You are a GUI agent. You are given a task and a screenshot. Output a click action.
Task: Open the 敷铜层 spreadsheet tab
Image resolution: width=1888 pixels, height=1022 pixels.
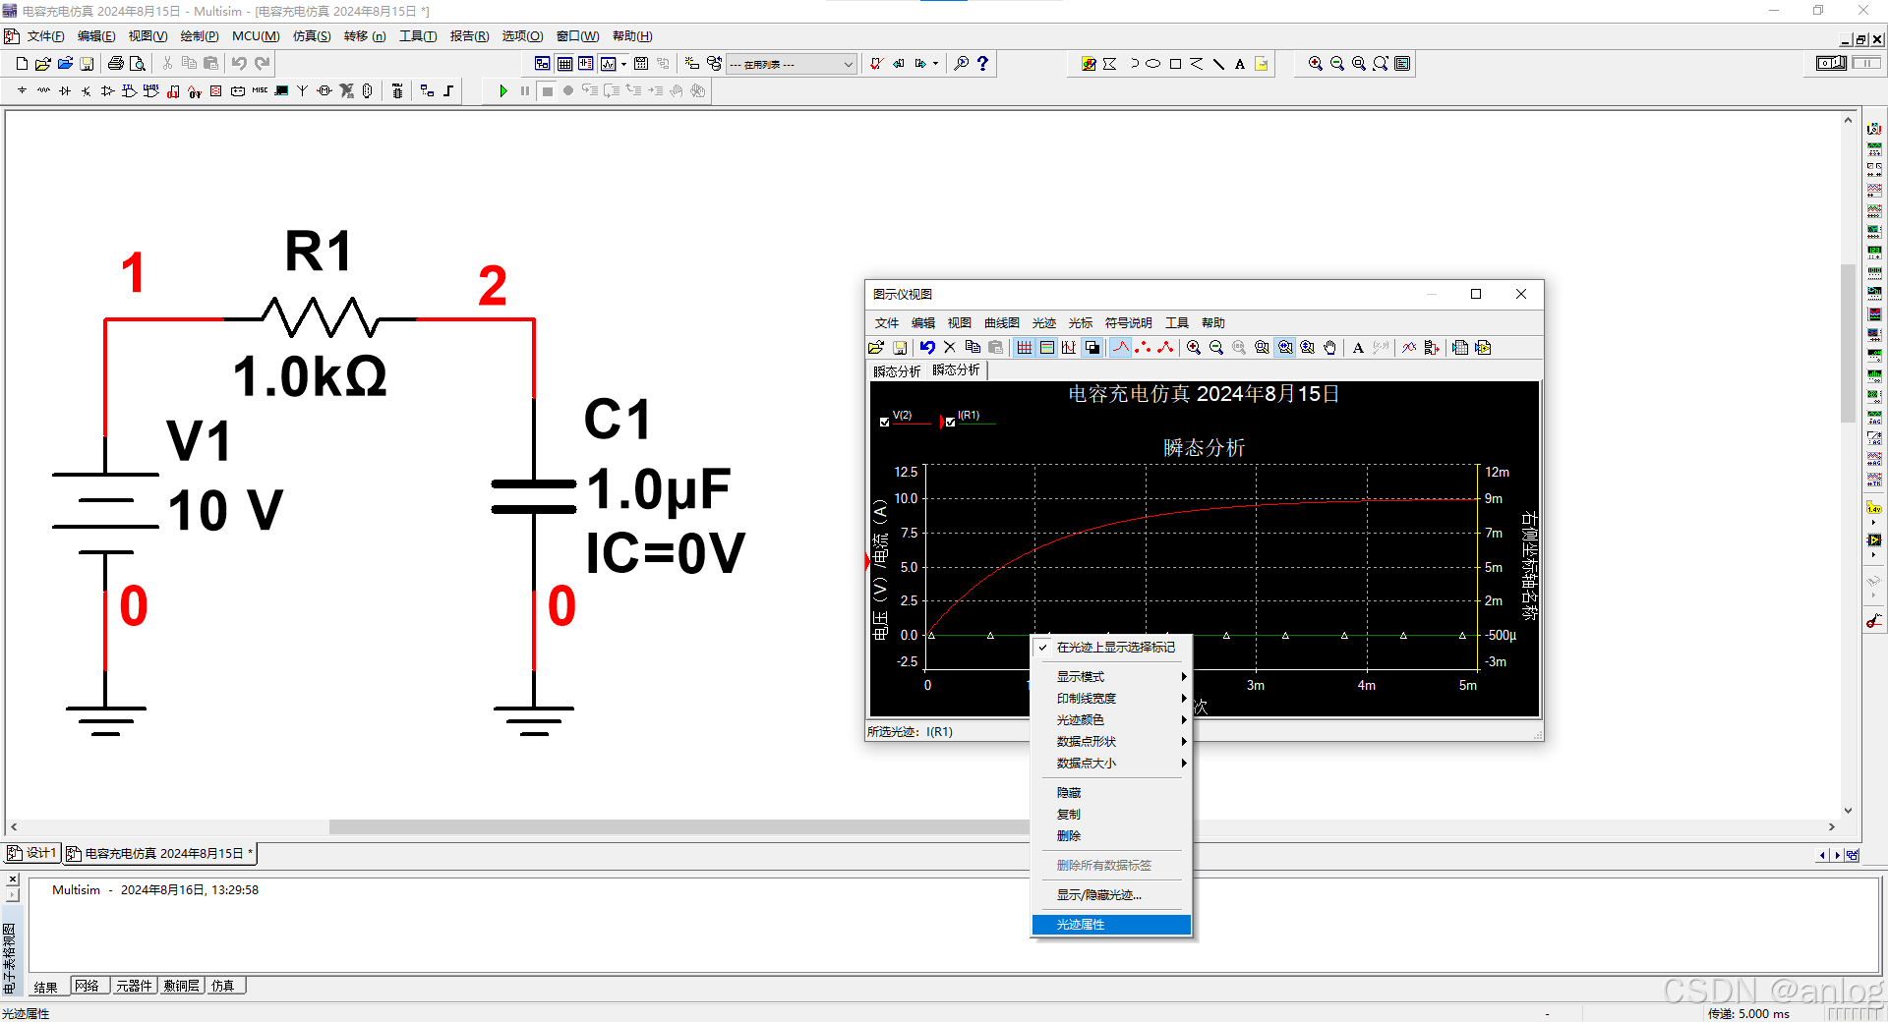(x=182, y=986)
